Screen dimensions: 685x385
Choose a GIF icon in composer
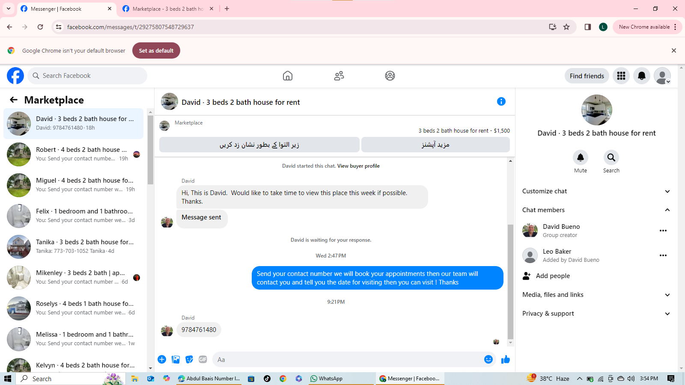(x=203, y=359)
